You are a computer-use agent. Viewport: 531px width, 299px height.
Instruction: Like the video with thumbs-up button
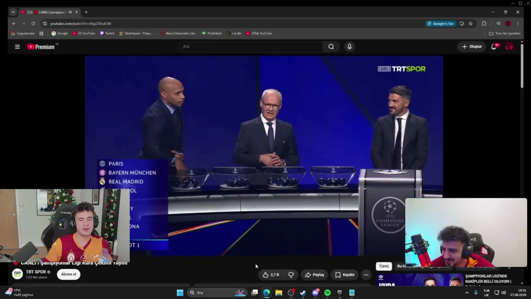coord(270,275)
